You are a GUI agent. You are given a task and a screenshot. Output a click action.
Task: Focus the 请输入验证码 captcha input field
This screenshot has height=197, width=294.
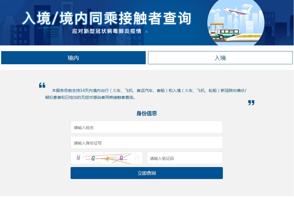[x=185, y=158]
